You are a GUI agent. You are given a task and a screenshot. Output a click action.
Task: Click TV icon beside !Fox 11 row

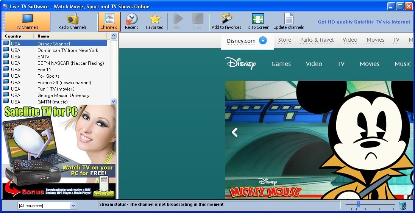pos(6,69)
